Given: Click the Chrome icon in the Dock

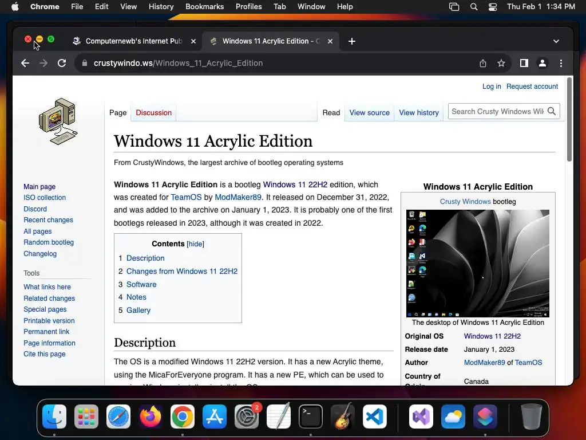Looking at the screenshot, I should pos(183,417).
